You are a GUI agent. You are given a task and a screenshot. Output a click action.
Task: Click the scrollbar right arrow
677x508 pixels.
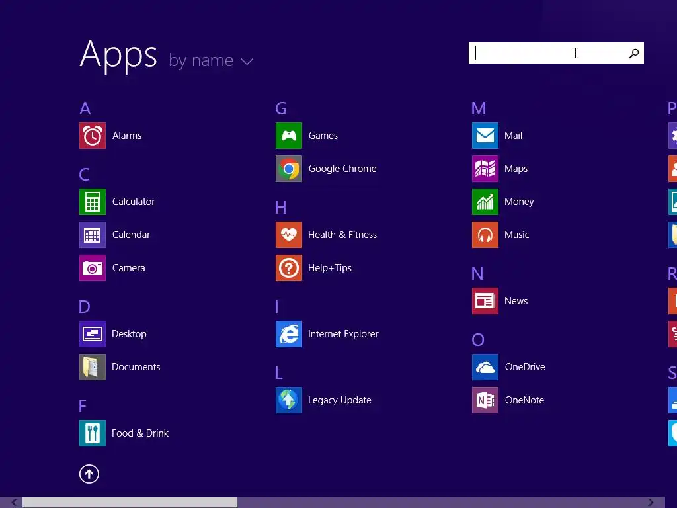coord(651,503)
